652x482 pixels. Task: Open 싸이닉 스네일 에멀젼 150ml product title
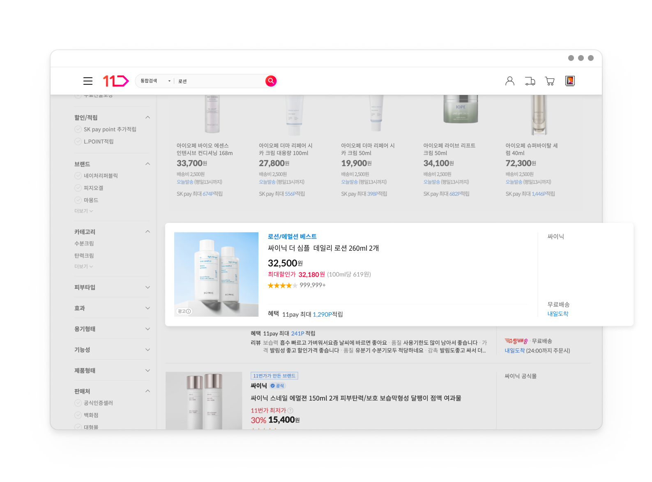point(356,398)
